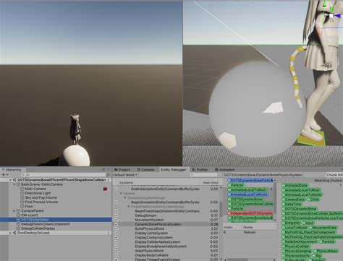The height and width of the screenshot is (261, 343).
Task: Click search filter icon right of Hierarchy search
Action: coord(109,174)
